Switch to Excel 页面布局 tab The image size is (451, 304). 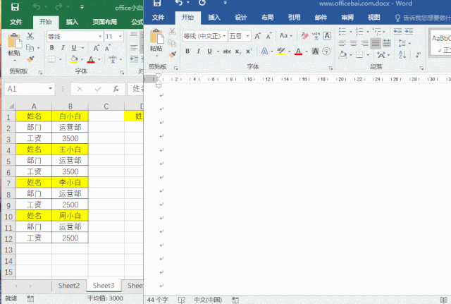coord(105,22)
